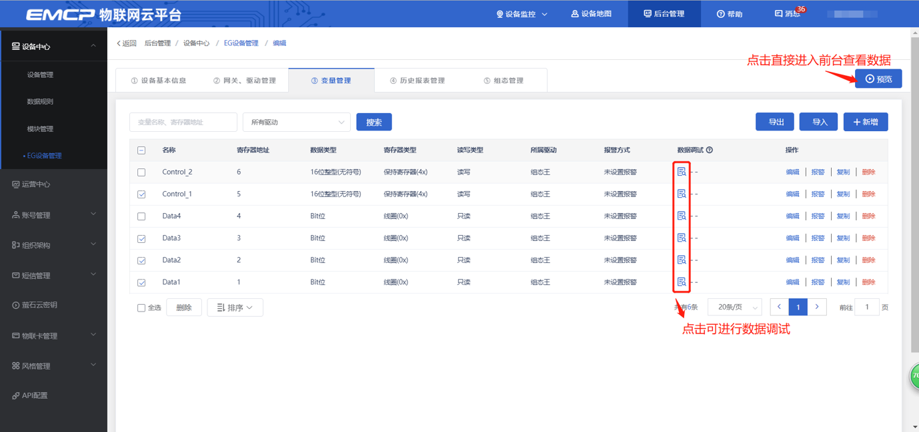The width and height of the screenshot is (919, 432).
Task: Click the 前往 page number input
Action: point(867,307)
